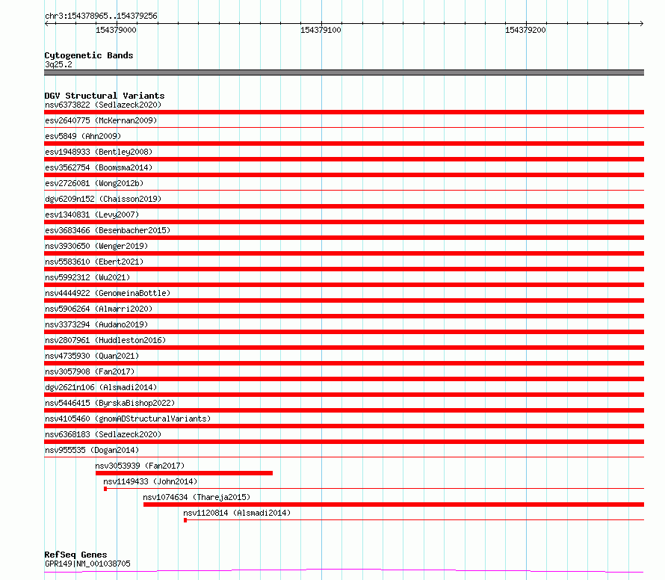Click nsv5906264 (Almarri2020) label

coord(99,309)
